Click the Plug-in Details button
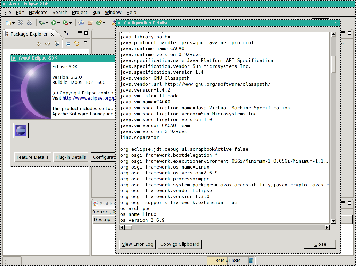Image resolution: width=356 pixels, height=266 pixels. [71, 157]
